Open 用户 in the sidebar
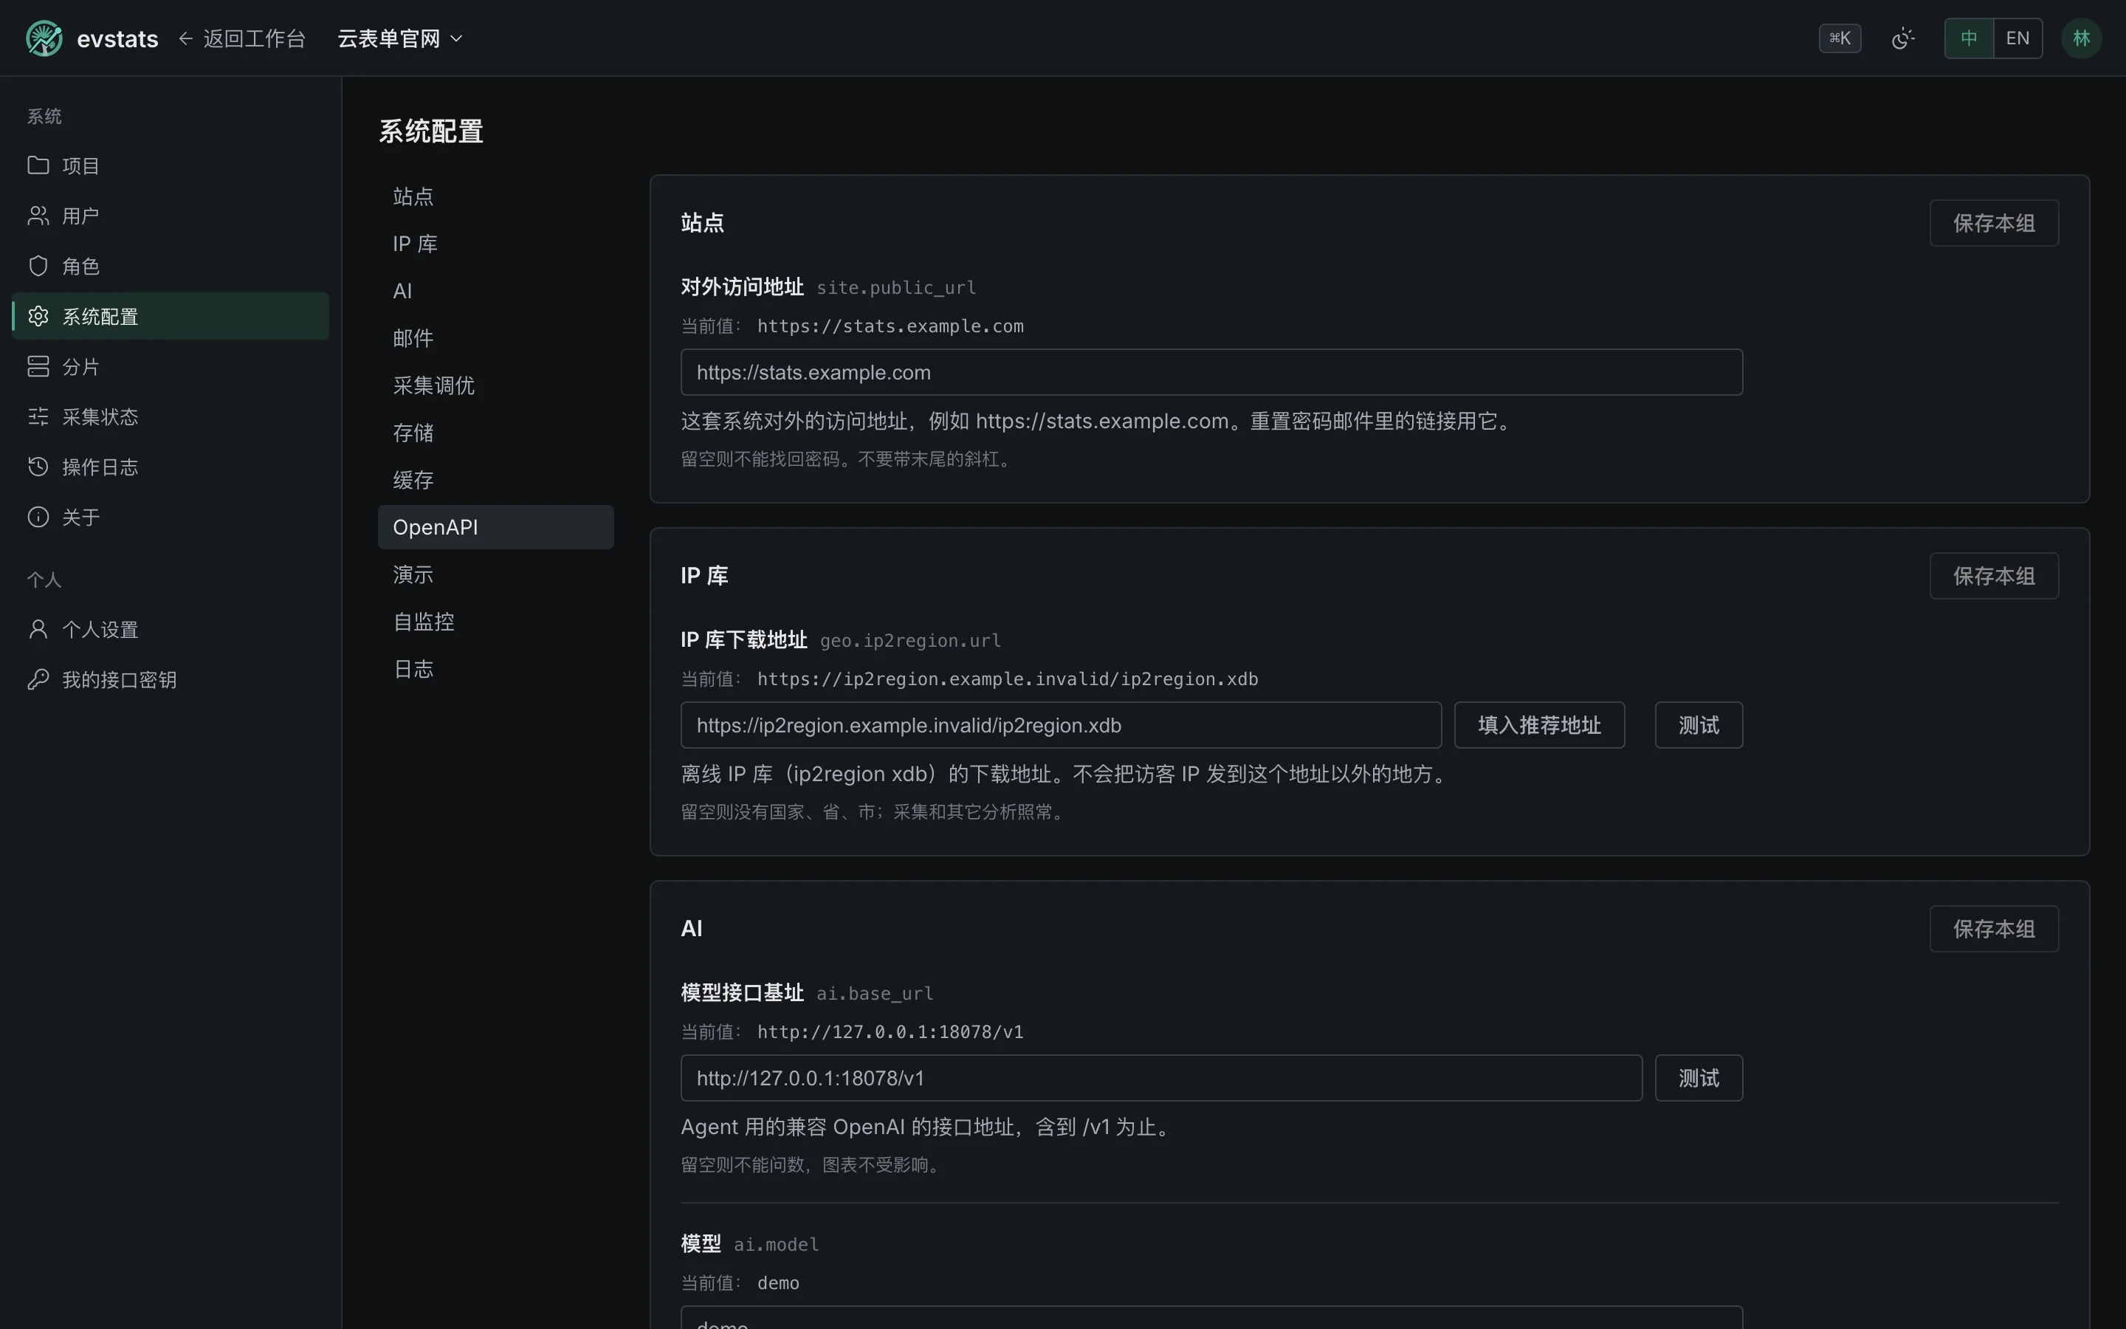 171,216
